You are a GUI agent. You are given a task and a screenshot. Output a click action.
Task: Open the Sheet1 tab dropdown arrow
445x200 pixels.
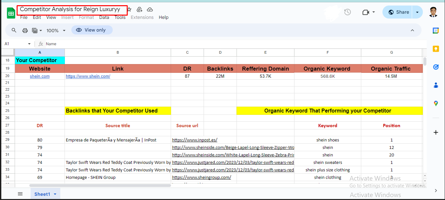click(x=55, y=194)
